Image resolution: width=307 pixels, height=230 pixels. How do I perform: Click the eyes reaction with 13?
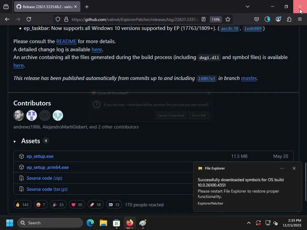(x=114, y=205)
